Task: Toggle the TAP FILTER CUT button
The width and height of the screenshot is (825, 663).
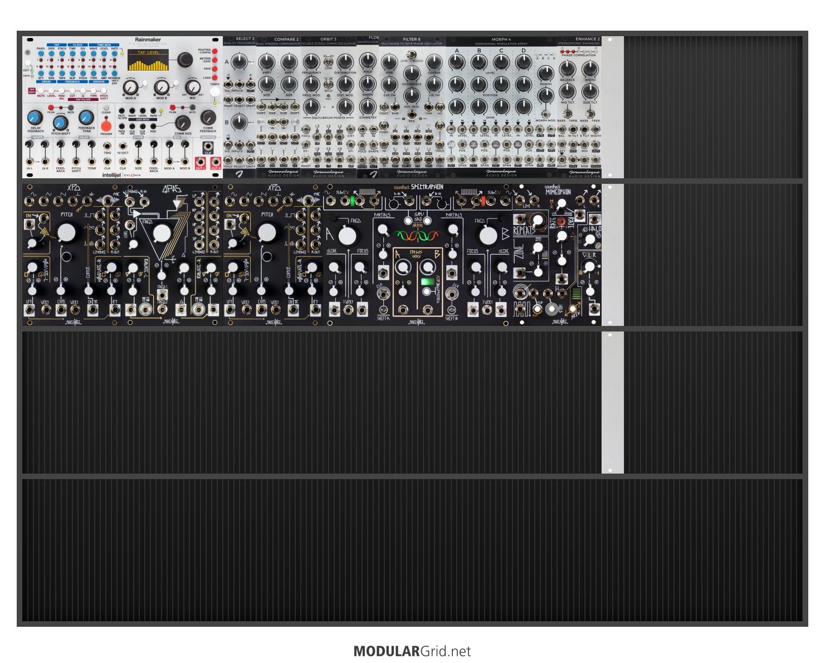Action: point(72,91)
